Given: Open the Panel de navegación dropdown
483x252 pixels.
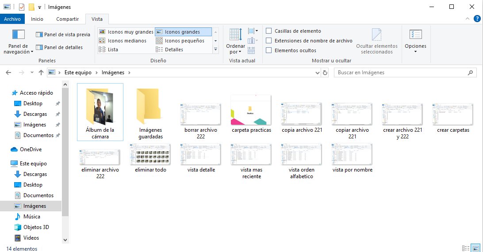Looking at the screenshot, I should point(18,49).
